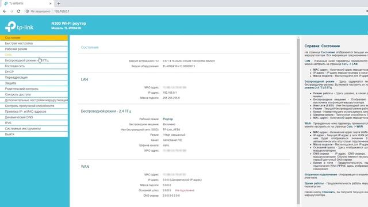368x207 pixels.
Task: Click the tp-link logo
Action: 19,26
